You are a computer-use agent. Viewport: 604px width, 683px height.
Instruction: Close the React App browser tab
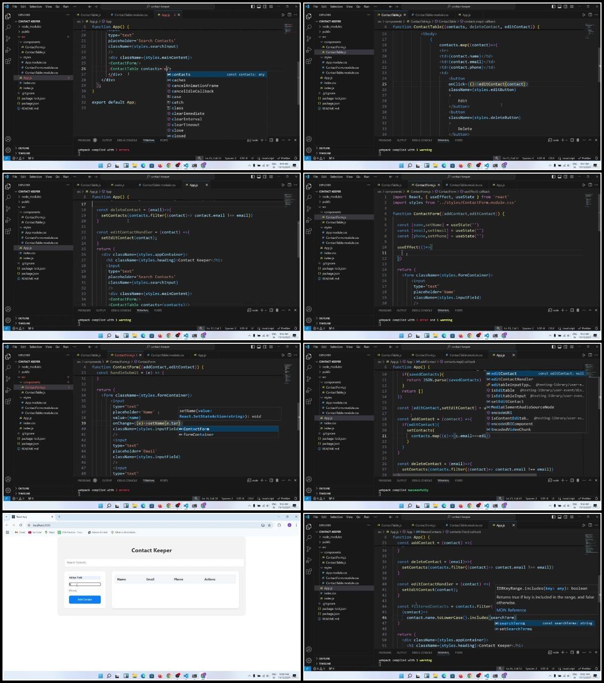click(x=52, y=517)
